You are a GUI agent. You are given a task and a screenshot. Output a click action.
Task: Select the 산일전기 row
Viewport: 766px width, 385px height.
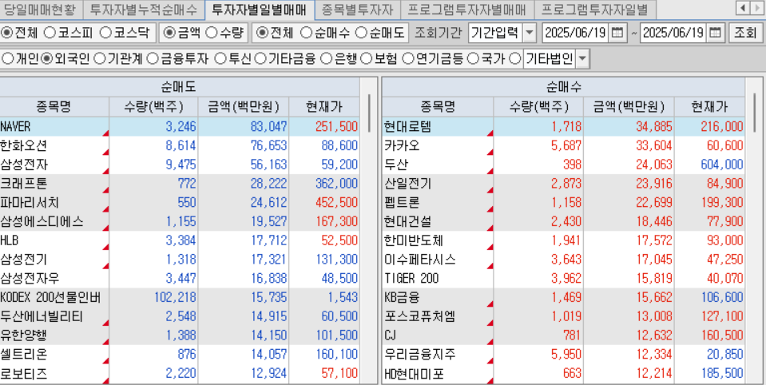[x=563, y=184]
